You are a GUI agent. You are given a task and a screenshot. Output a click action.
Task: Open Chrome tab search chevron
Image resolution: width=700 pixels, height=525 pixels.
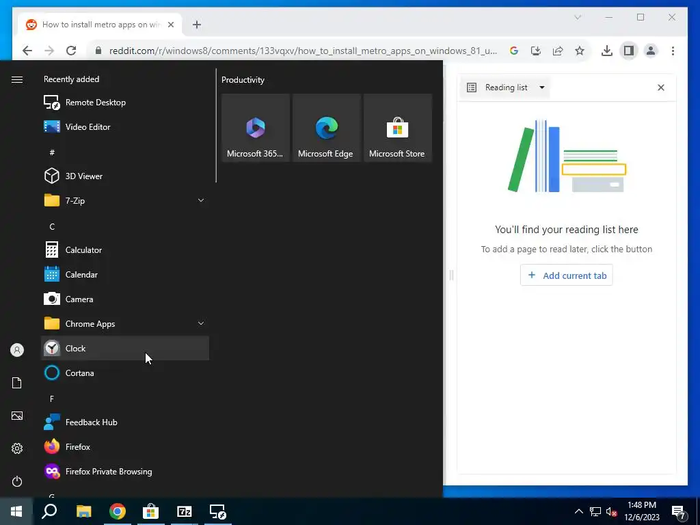click(577, 17)
